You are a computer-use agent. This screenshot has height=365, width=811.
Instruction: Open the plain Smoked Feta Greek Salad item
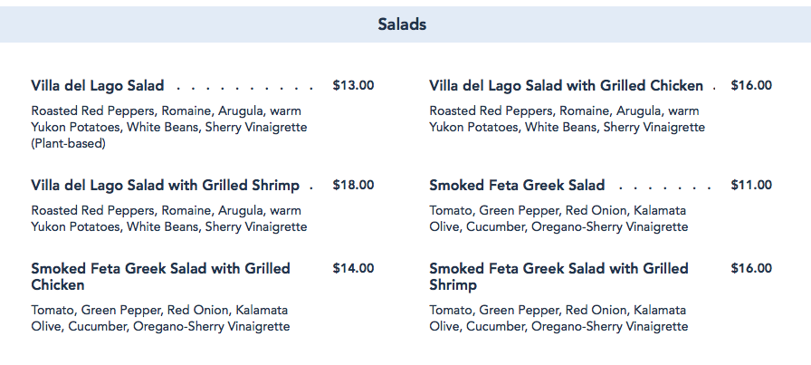(x=517, y=186)
